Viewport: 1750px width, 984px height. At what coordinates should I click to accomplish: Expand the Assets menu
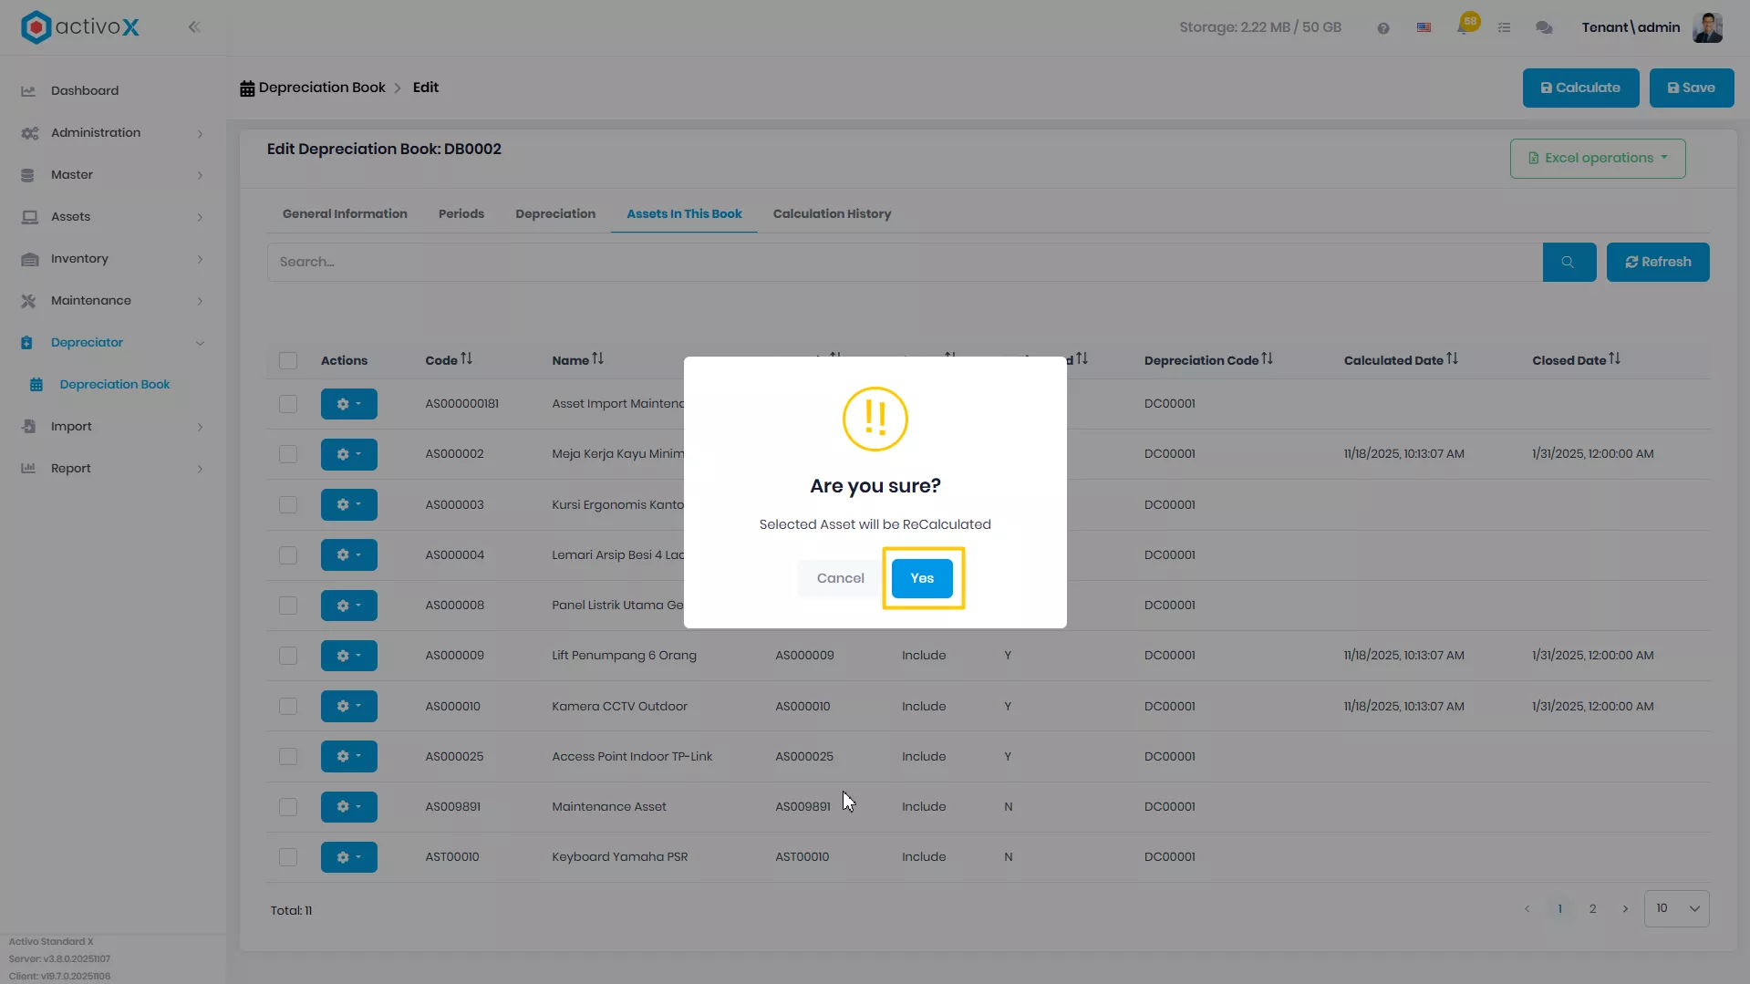[x=113, y=217]
